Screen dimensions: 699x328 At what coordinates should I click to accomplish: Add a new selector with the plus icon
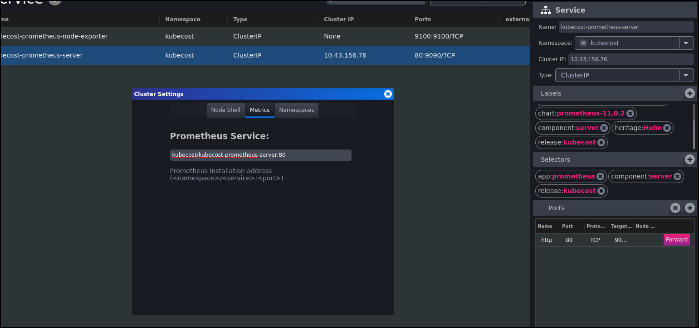(x=690, y=159)
